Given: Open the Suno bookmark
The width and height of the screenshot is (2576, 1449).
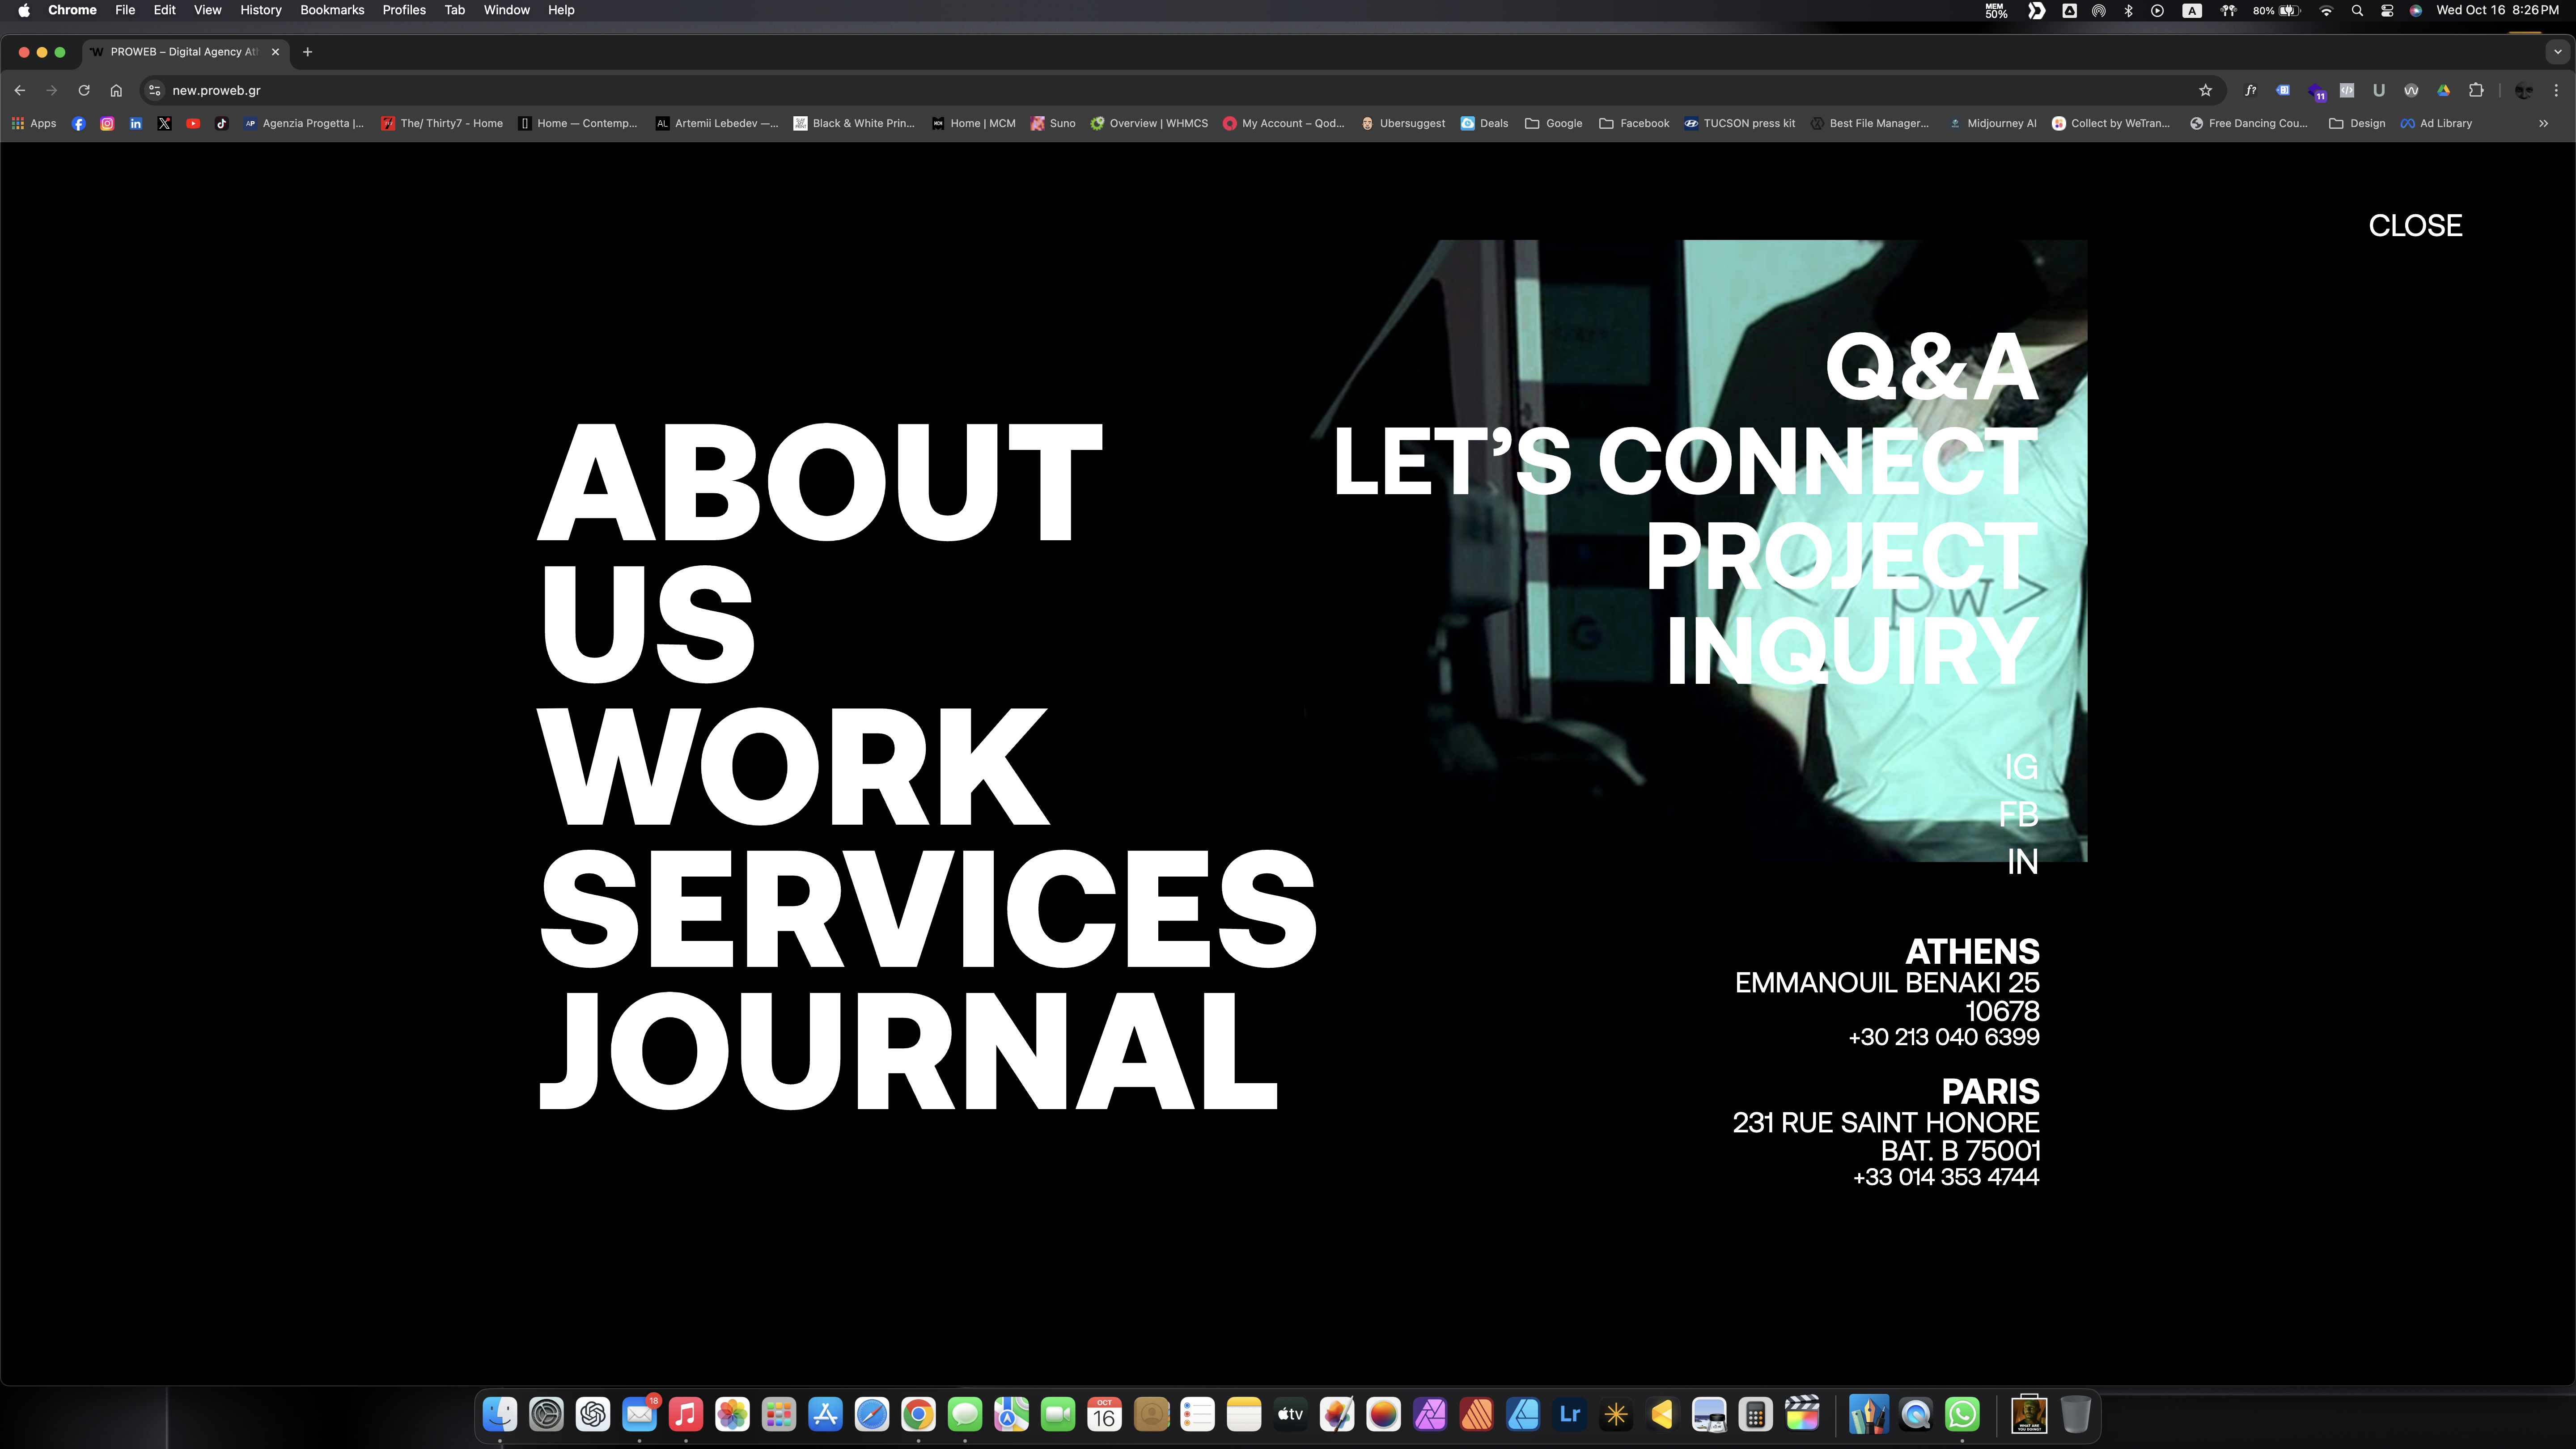Looking at the screenshot, I should (1053, 123).
